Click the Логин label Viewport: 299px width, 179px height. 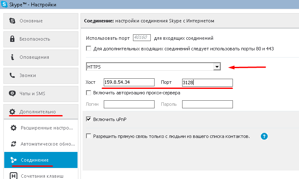click(x=92, y=104)
